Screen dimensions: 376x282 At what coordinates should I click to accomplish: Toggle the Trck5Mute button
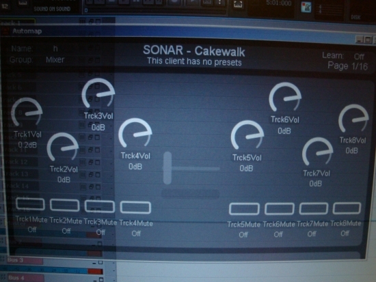coord(244,209)
